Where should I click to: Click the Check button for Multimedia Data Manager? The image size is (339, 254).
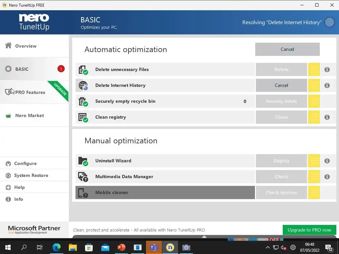pyautogui.click(x=281, y=177)
